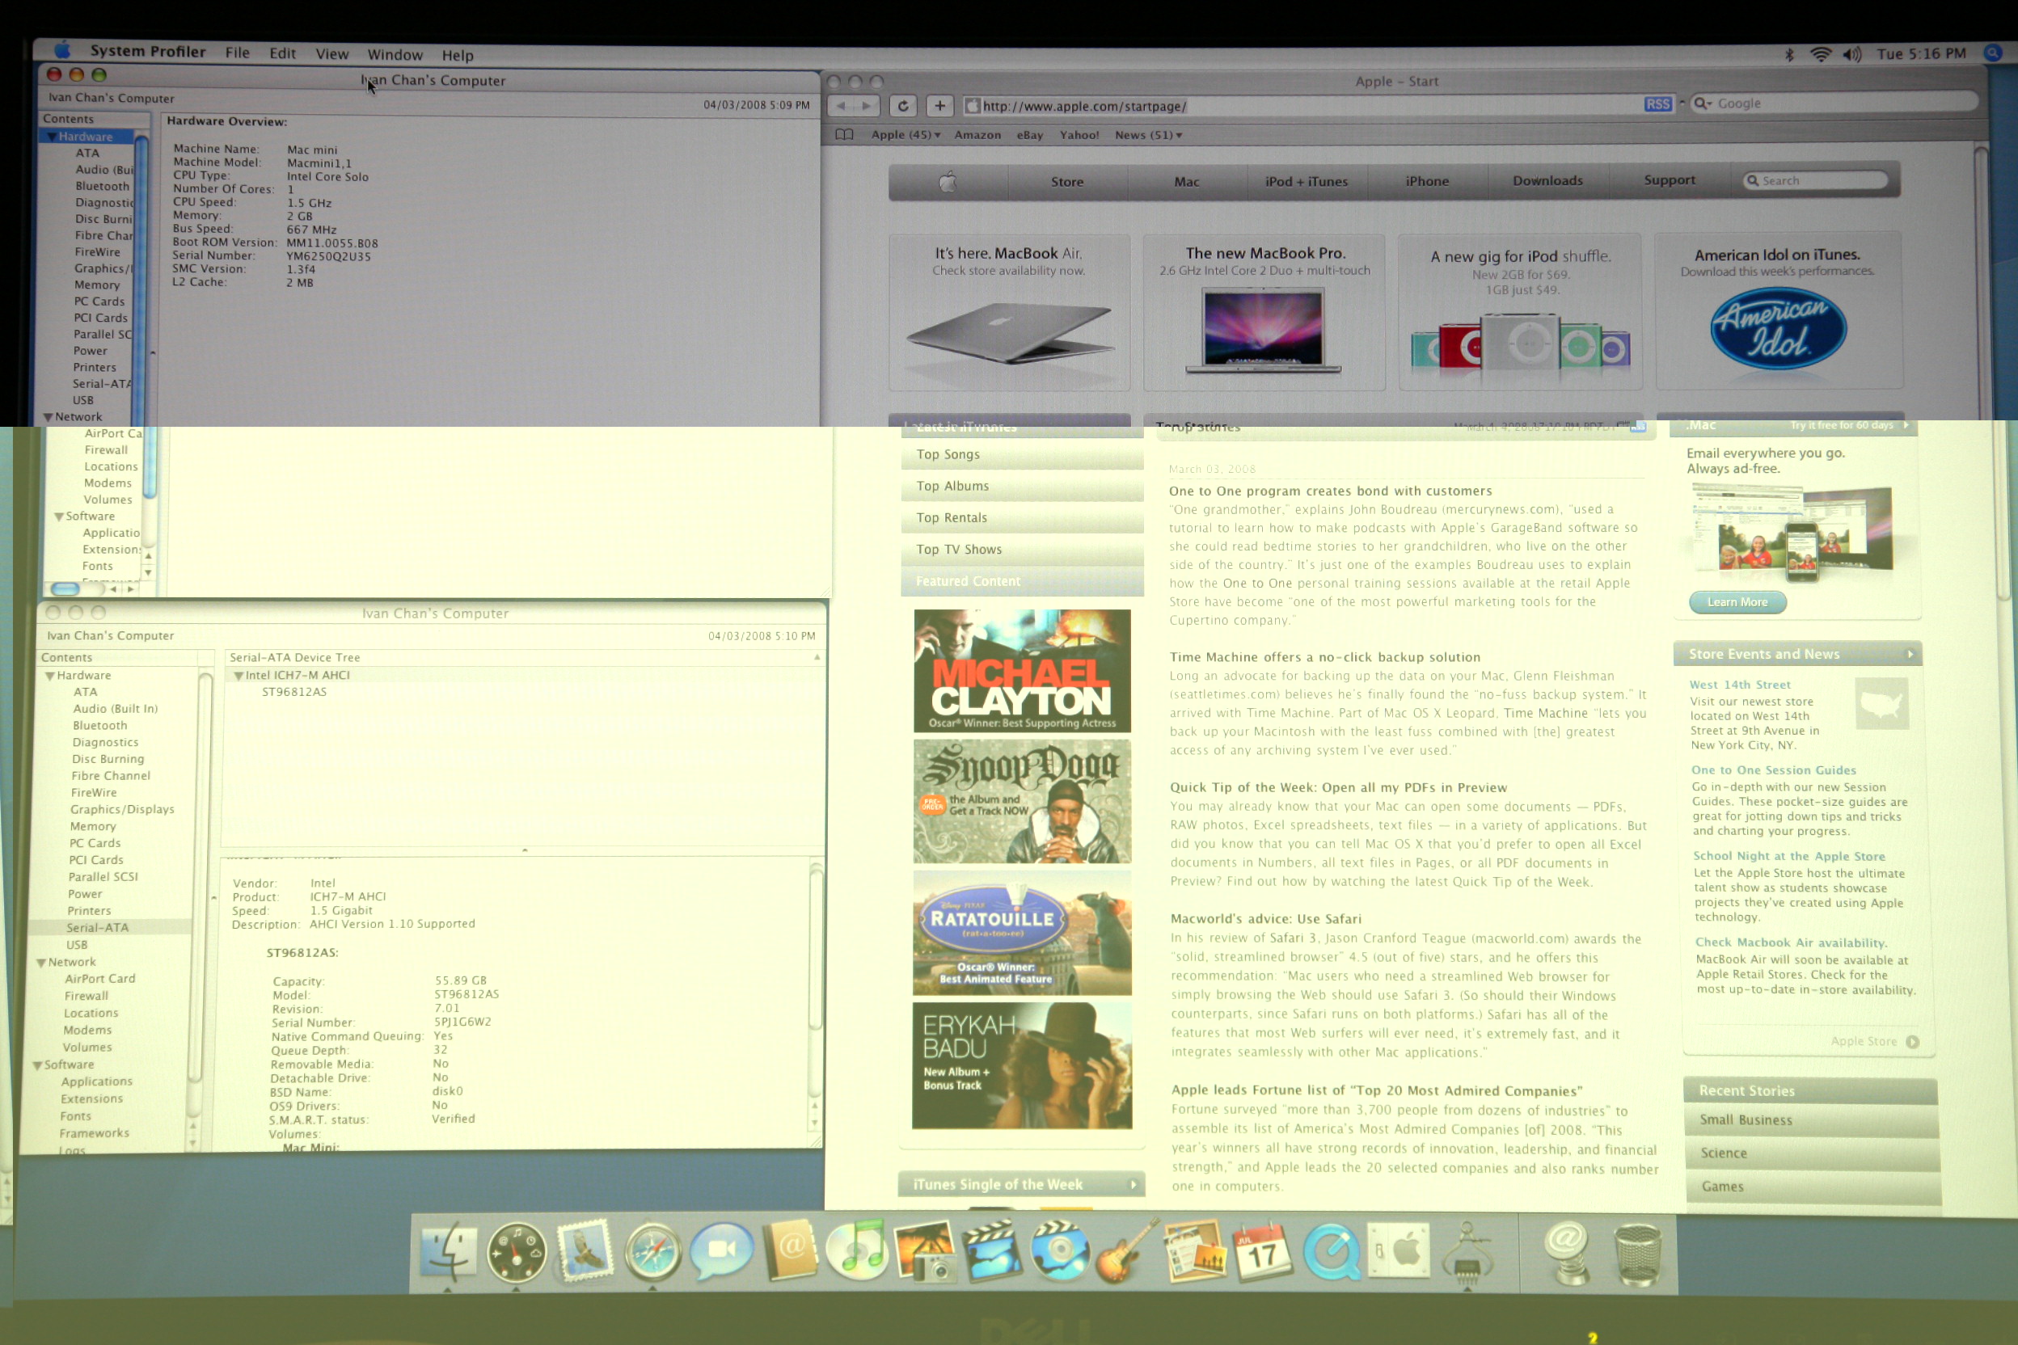The image size is (2018, 1345).
Task: Click Safari's back arrow button
Action: click(842, 107)
